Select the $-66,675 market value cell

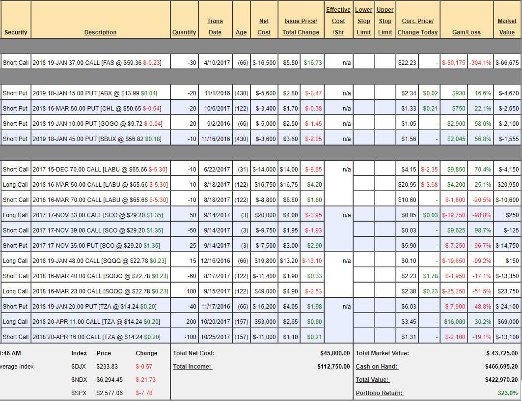tap(507, 63)
